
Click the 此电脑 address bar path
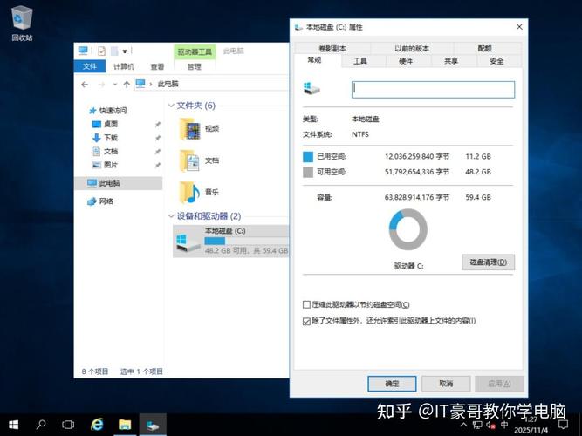[168, 84]
